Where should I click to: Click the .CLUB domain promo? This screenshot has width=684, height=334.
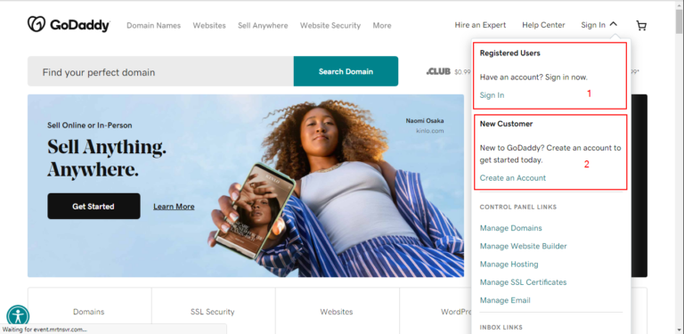[449, 71]
